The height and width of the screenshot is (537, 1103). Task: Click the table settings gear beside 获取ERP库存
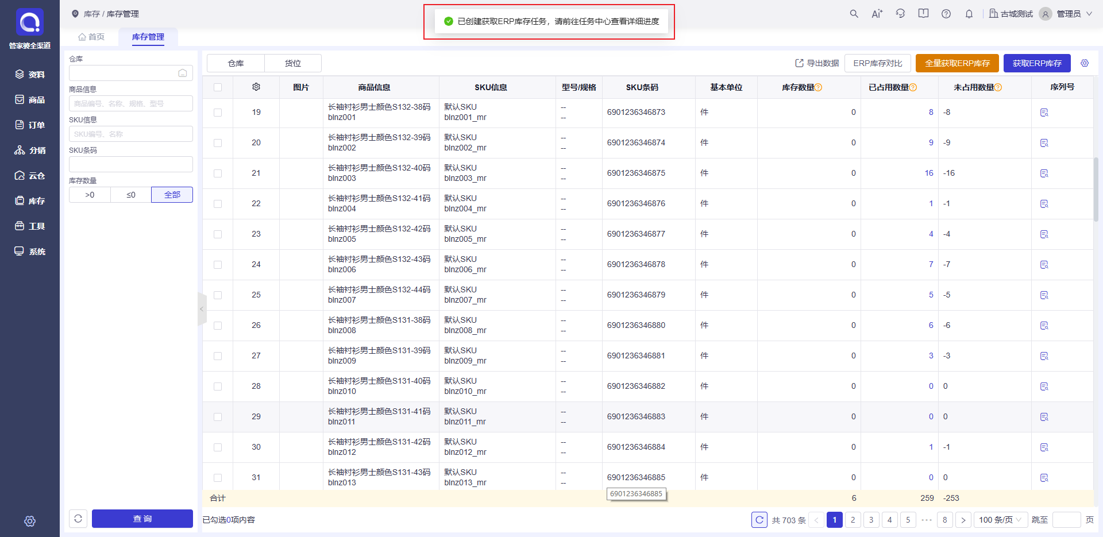coord(1085,63)
